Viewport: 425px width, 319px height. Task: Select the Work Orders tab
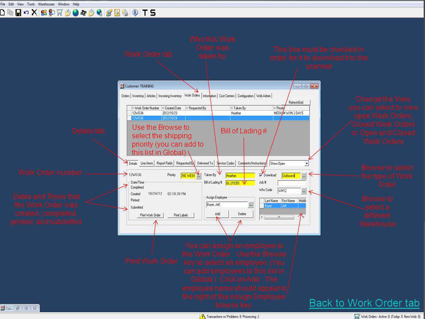click(x=192, y=95)
